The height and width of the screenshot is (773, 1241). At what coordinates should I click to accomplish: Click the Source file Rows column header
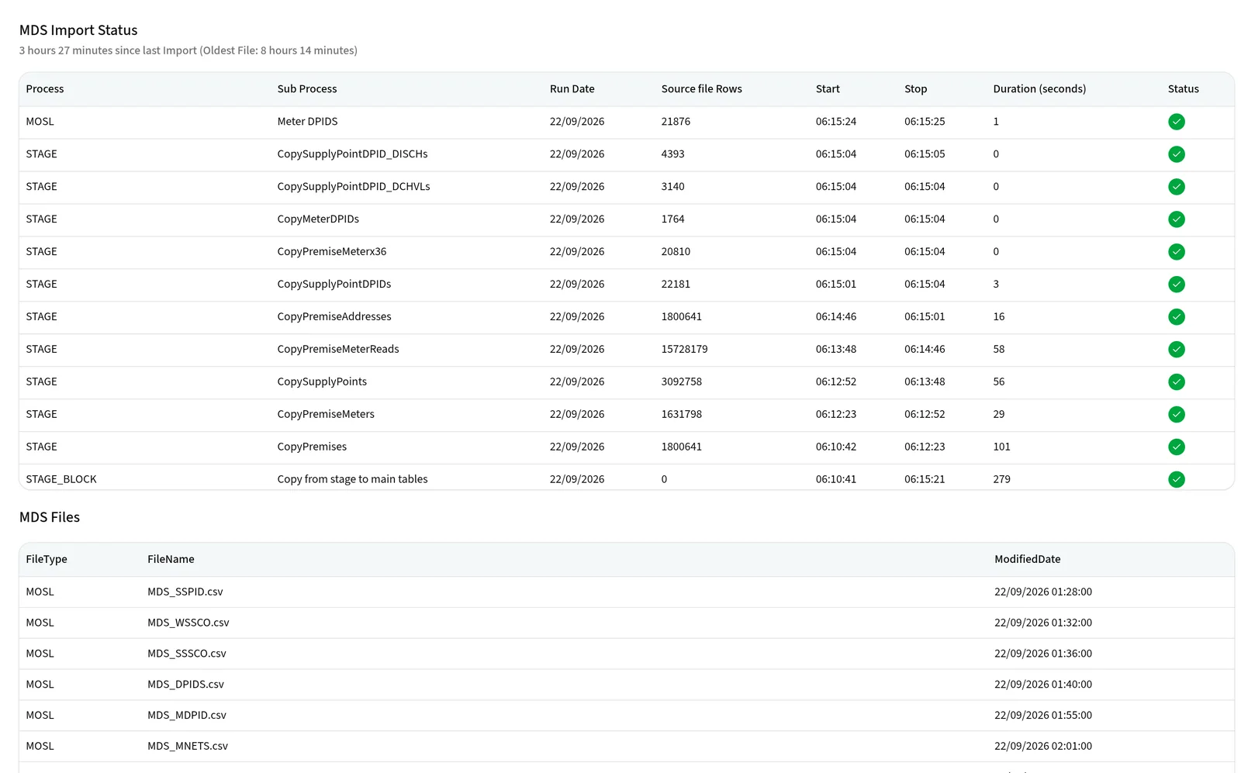coord(702,89)
